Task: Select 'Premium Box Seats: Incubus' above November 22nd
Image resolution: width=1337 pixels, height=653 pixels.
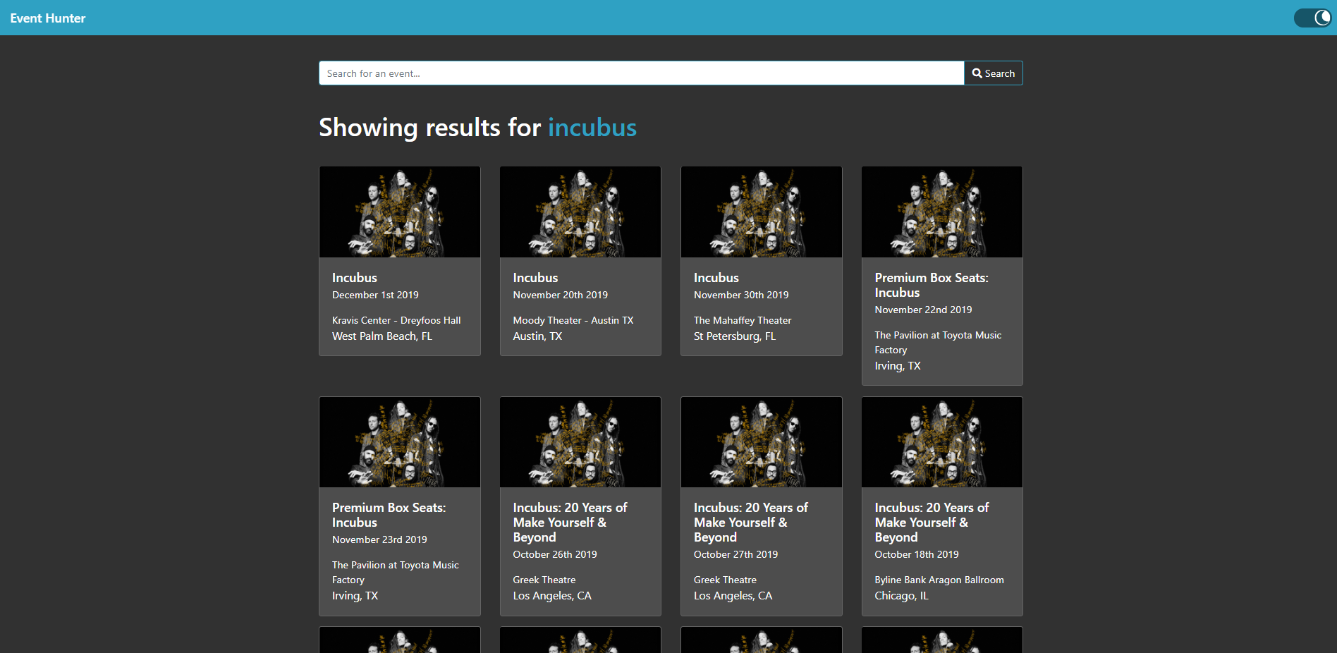Action: (x=932, y=285)
